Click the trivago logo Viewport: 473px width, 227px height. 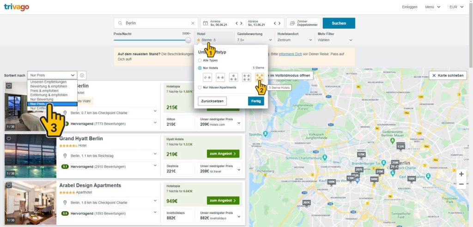17,7
